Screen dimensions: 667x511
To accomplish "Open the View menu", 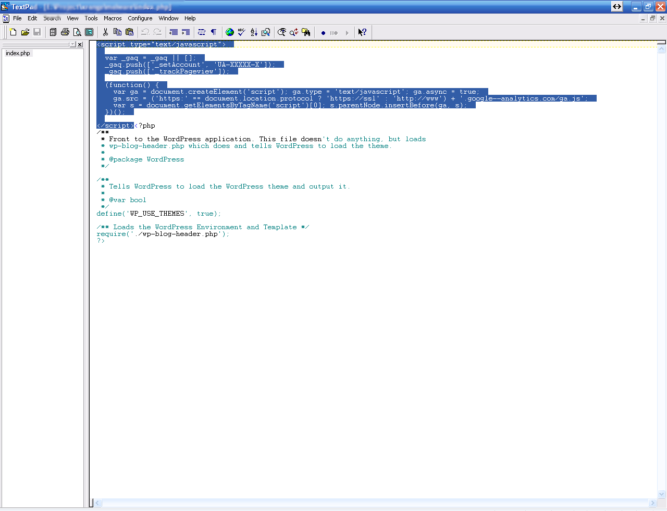I will 72,18.
